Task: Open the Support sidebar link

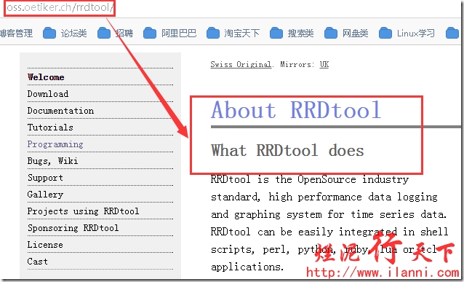Action: 45,178
